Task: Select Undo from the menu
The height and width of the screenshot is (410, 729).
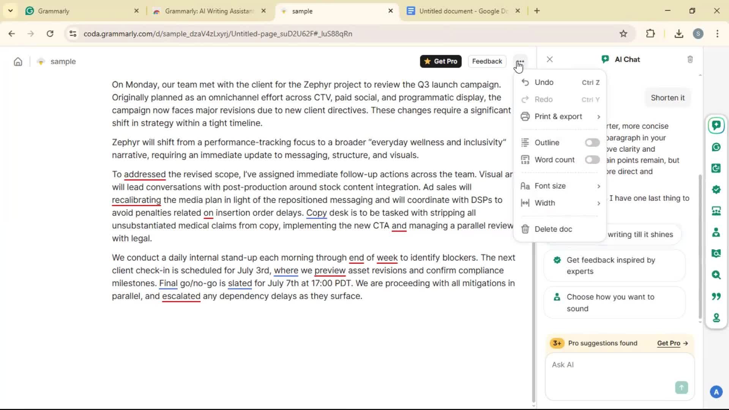Action: coord(544,82)
